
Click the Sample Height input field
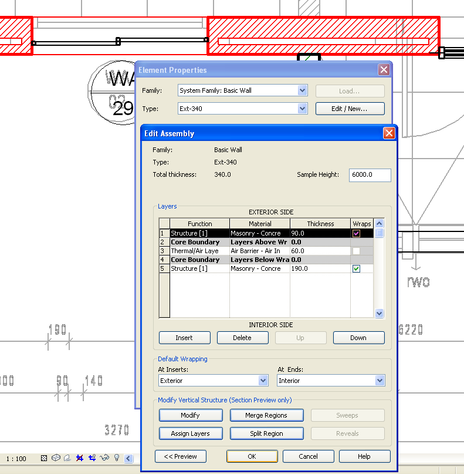click(x=370, y=175)
